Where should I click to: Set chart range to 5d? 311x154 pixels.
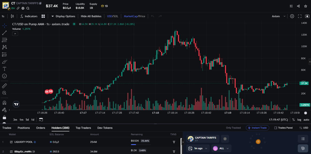[27, 120]
